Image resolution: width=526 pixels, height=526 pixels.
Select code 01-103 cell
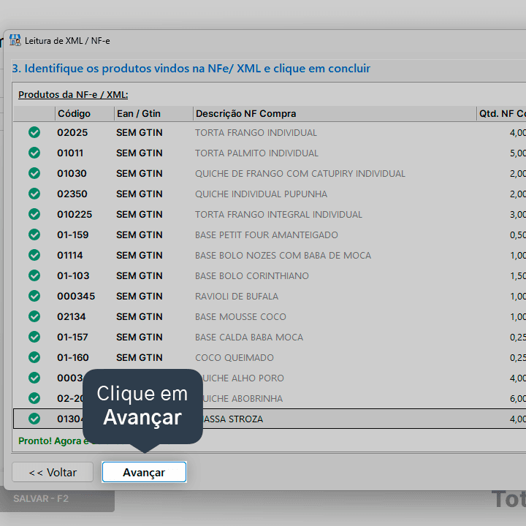click(73, 275)
